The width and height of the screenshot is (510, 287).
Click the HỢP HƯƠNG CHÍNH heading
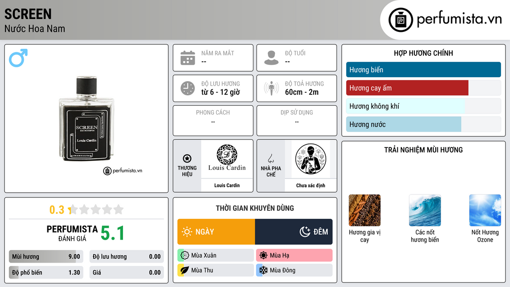click(423, 53)
